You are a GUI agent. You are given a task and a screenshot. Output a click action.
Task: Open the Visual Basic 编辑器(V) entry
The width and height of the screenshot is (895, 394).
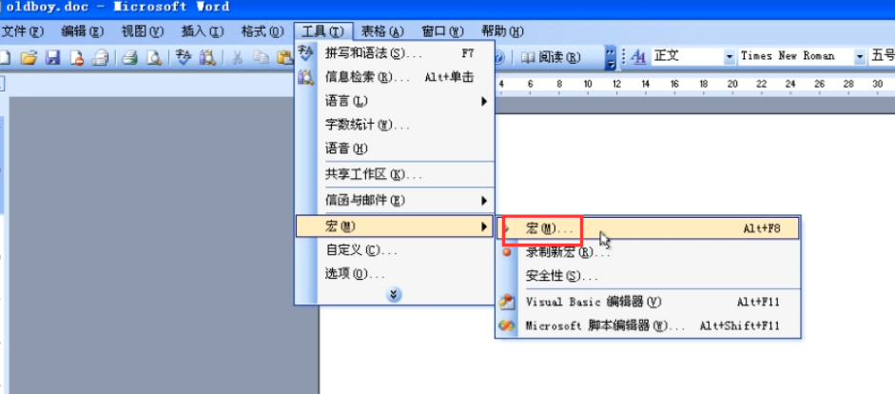click(648, 302)
